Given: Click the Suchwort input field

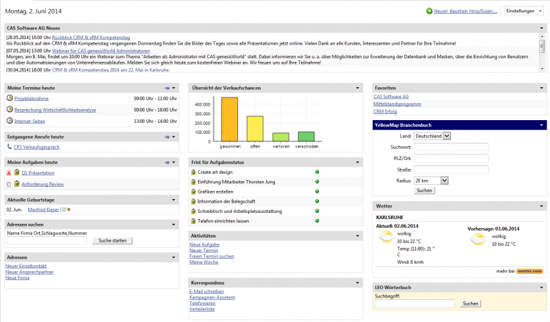Looking at the screenshot, I should tap(451, 147).
